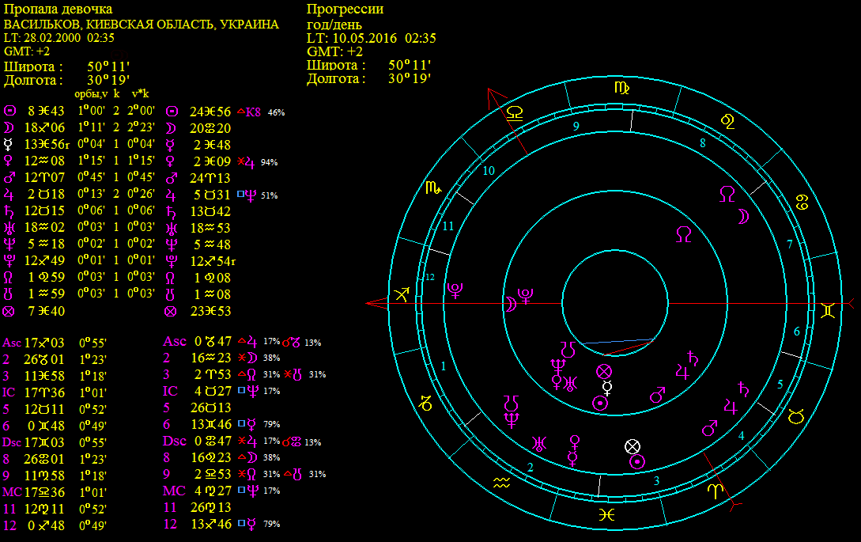Select the inner Moon glyph on the horizon line

511,304
